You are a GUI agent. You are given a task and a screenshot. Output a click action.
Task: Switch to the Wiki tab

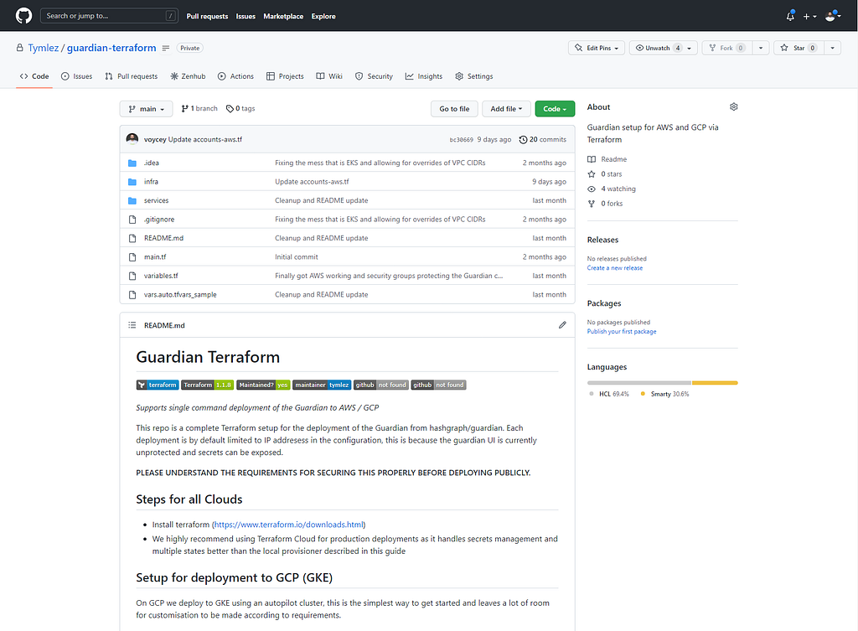click(x=329, y=76)
